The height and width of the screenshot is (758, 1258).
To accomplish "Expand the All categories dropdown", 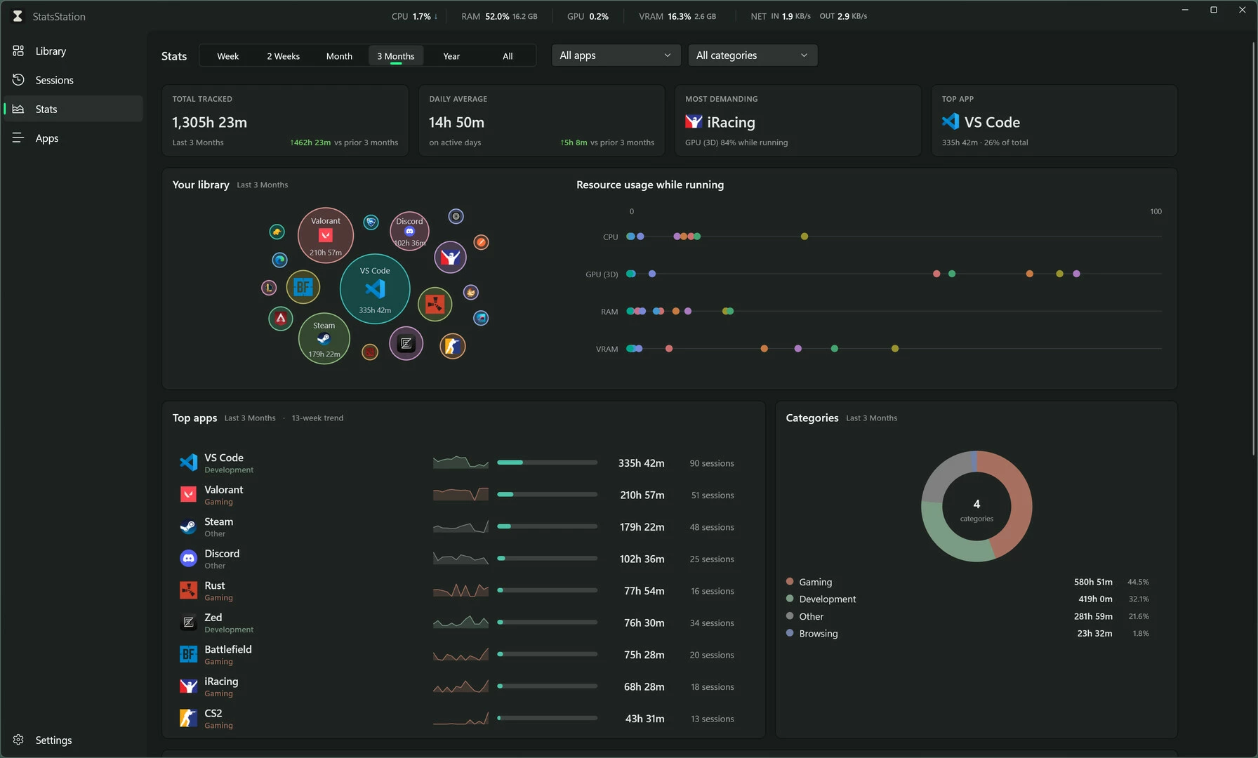I will pos(753,55).
